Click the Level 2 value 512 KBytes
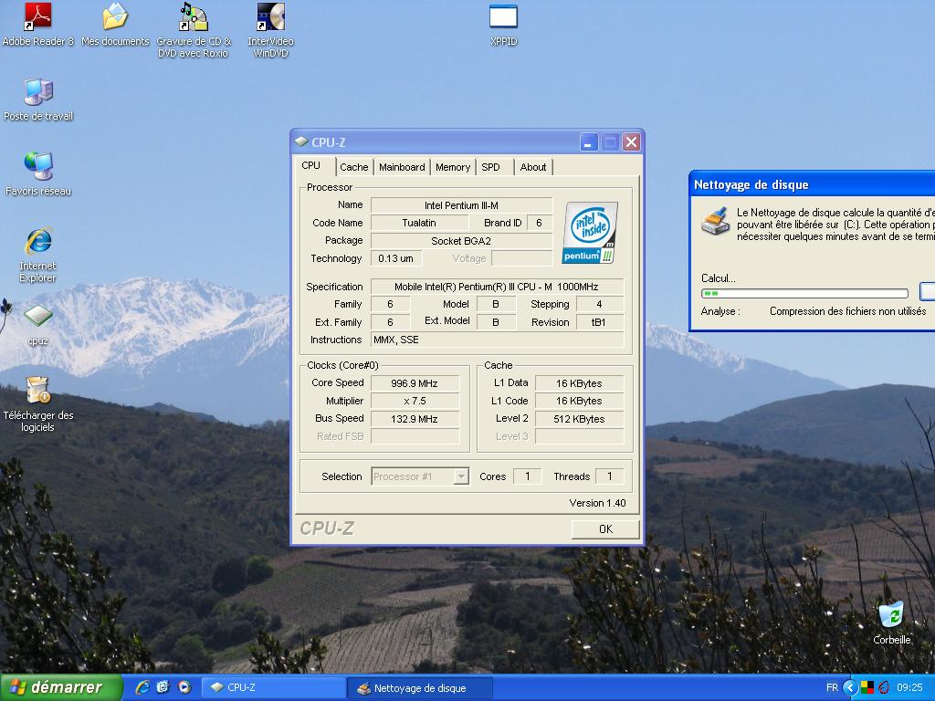 [579, 419]
